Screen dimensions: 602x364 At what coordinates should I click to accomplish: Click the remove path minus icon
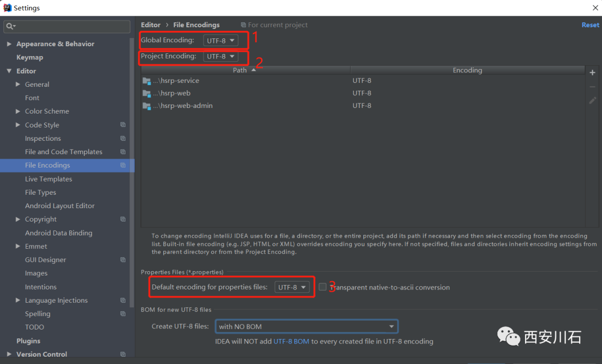pos(593,87)
